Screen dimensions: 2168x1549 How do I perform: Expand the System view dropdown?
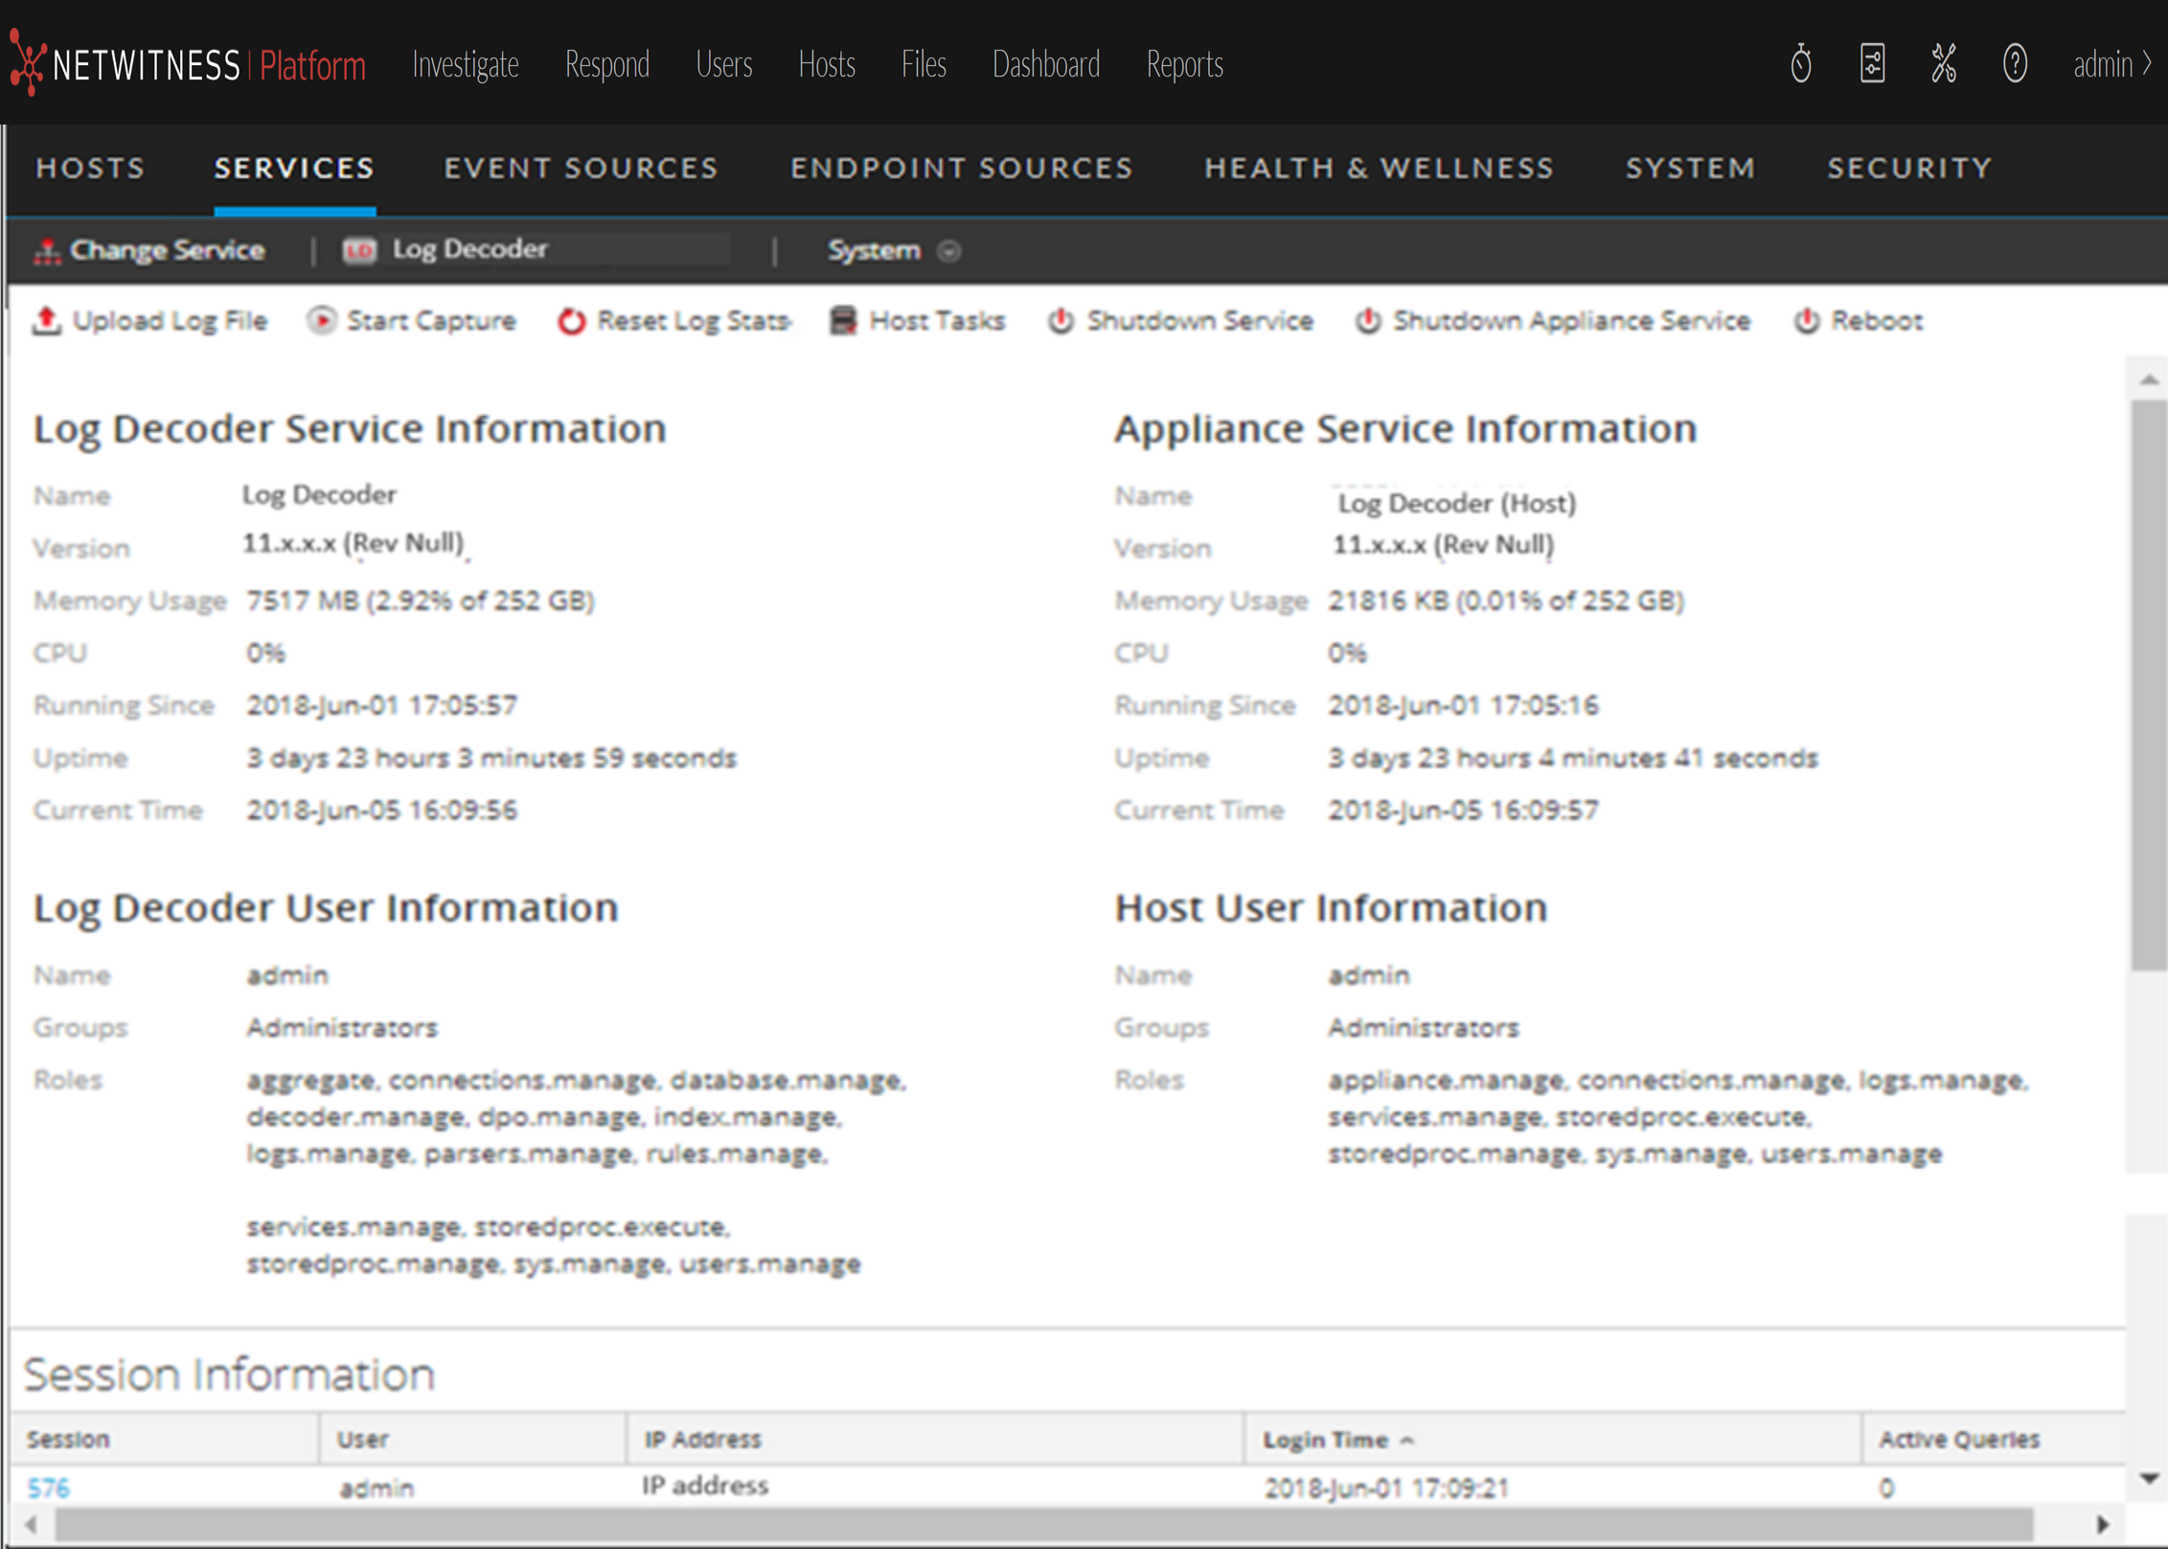click(x=948, y=251)
